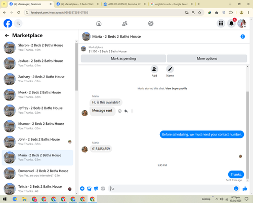Click the phone number 6154854859 message

(x=101, y=149)
